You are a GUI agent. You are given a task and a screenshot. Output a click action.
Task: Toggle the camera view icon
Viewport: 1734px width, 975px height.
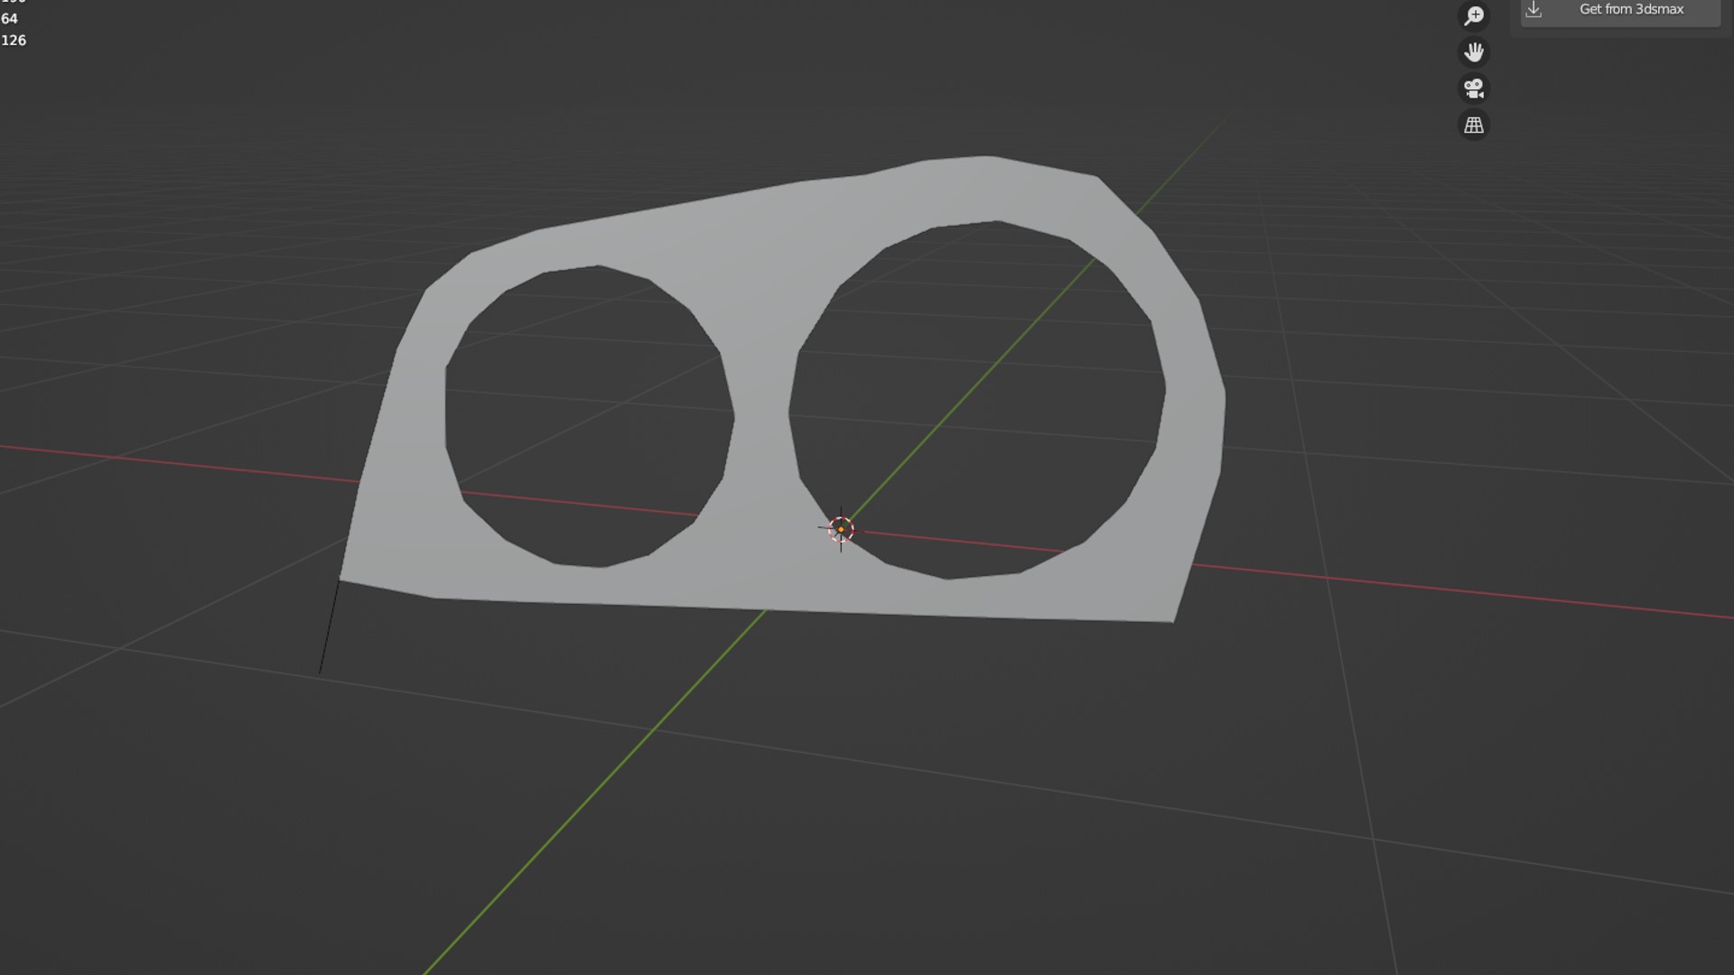1474,88
